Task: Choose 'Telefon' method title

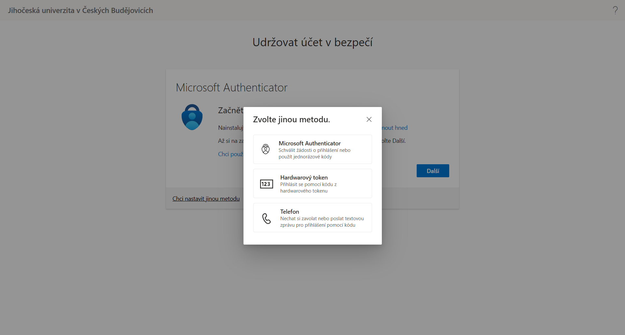Action: 289,211
